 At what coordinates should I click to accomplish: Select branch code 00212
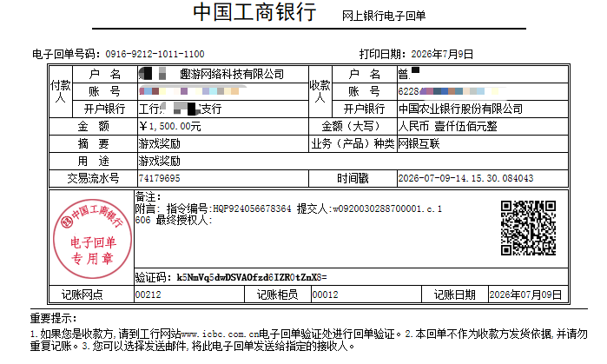(x=148, y=295)
